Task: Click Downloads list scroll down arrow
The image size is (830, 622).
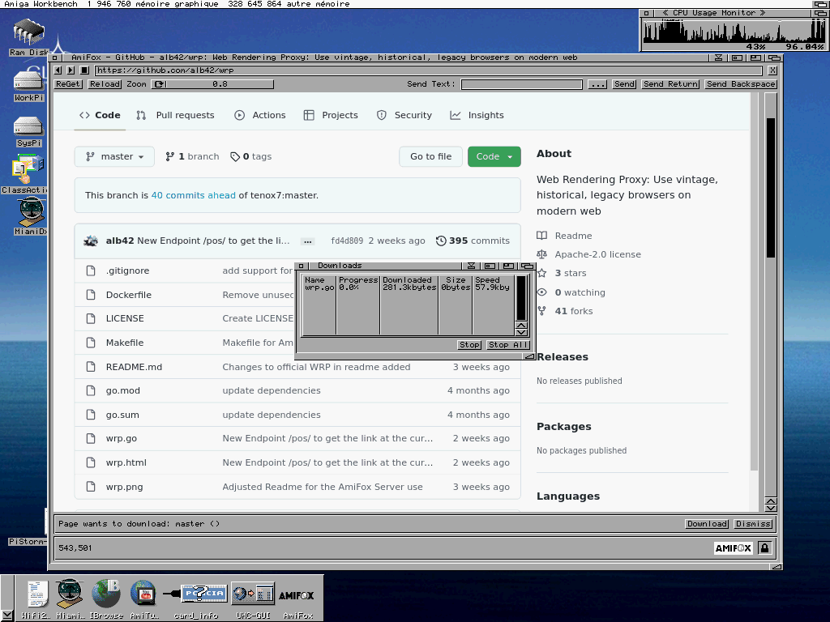Action: pyautogui.click(x=521, y=331)
